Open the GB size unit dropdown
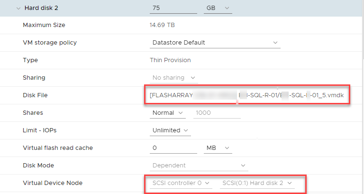Image resolution: width=364 pixels, height=194 pixels. [x=218, y=8]
